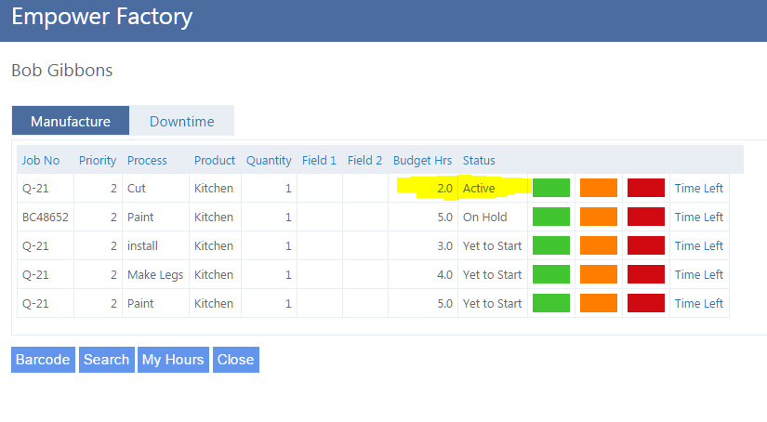Click orange button on Make Legs row

[x=598, y=274]
